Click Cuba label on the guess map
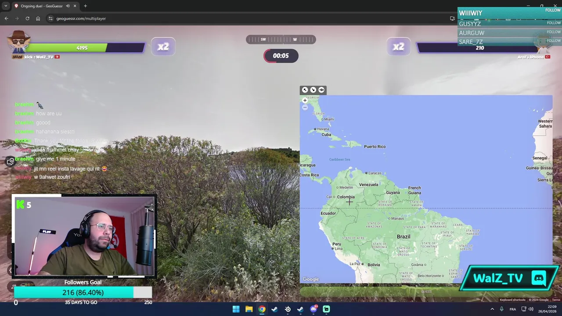Image resolution: width=562 pixels, height=316 pixels. click(x=326, y=135)
